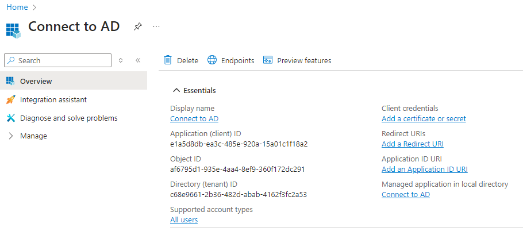The image size is (523, 235).
Task: Go to the Home breadcrumb
Action: [x=17, y=7]
